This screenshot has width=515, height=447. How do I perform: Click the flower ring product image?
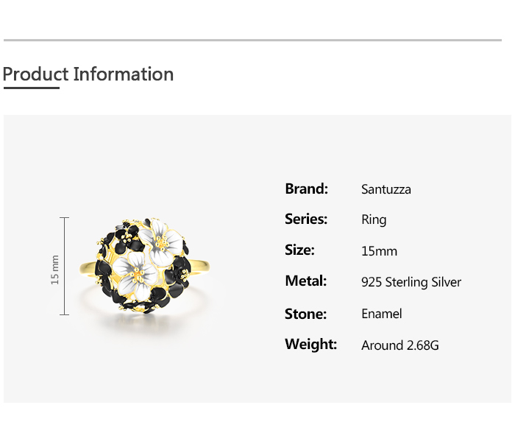145,267
